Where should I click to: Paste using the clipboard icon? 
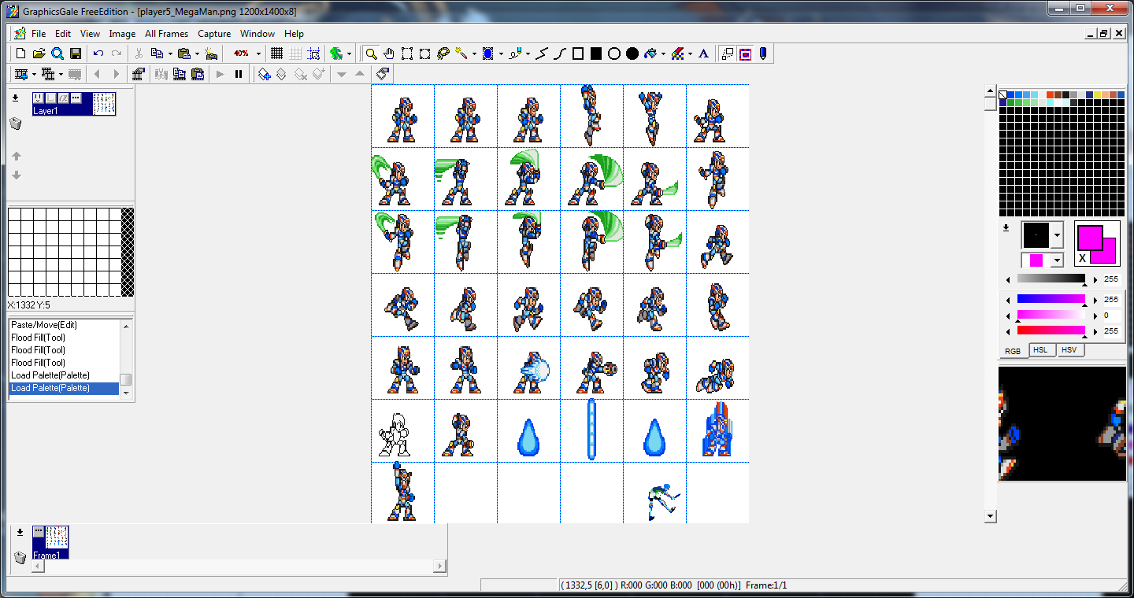pyautogui.click(x=184, y=54)
